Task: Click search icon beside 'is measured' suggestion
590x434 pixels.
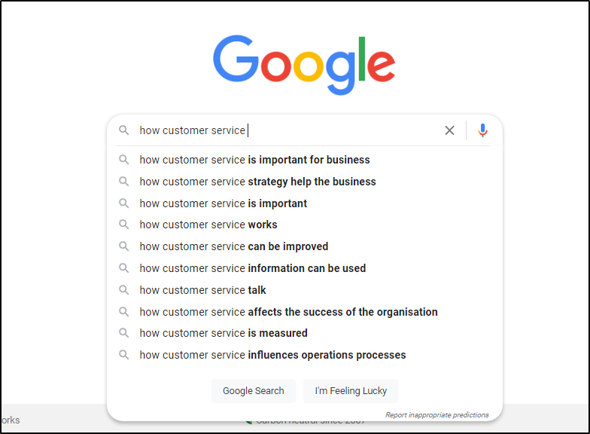Action: (x=124, y=333)
